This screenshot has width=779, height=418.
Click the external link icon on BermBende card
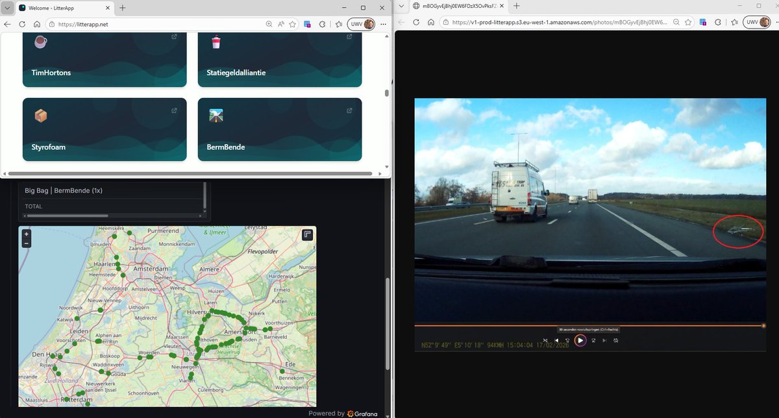click(349, 110)
